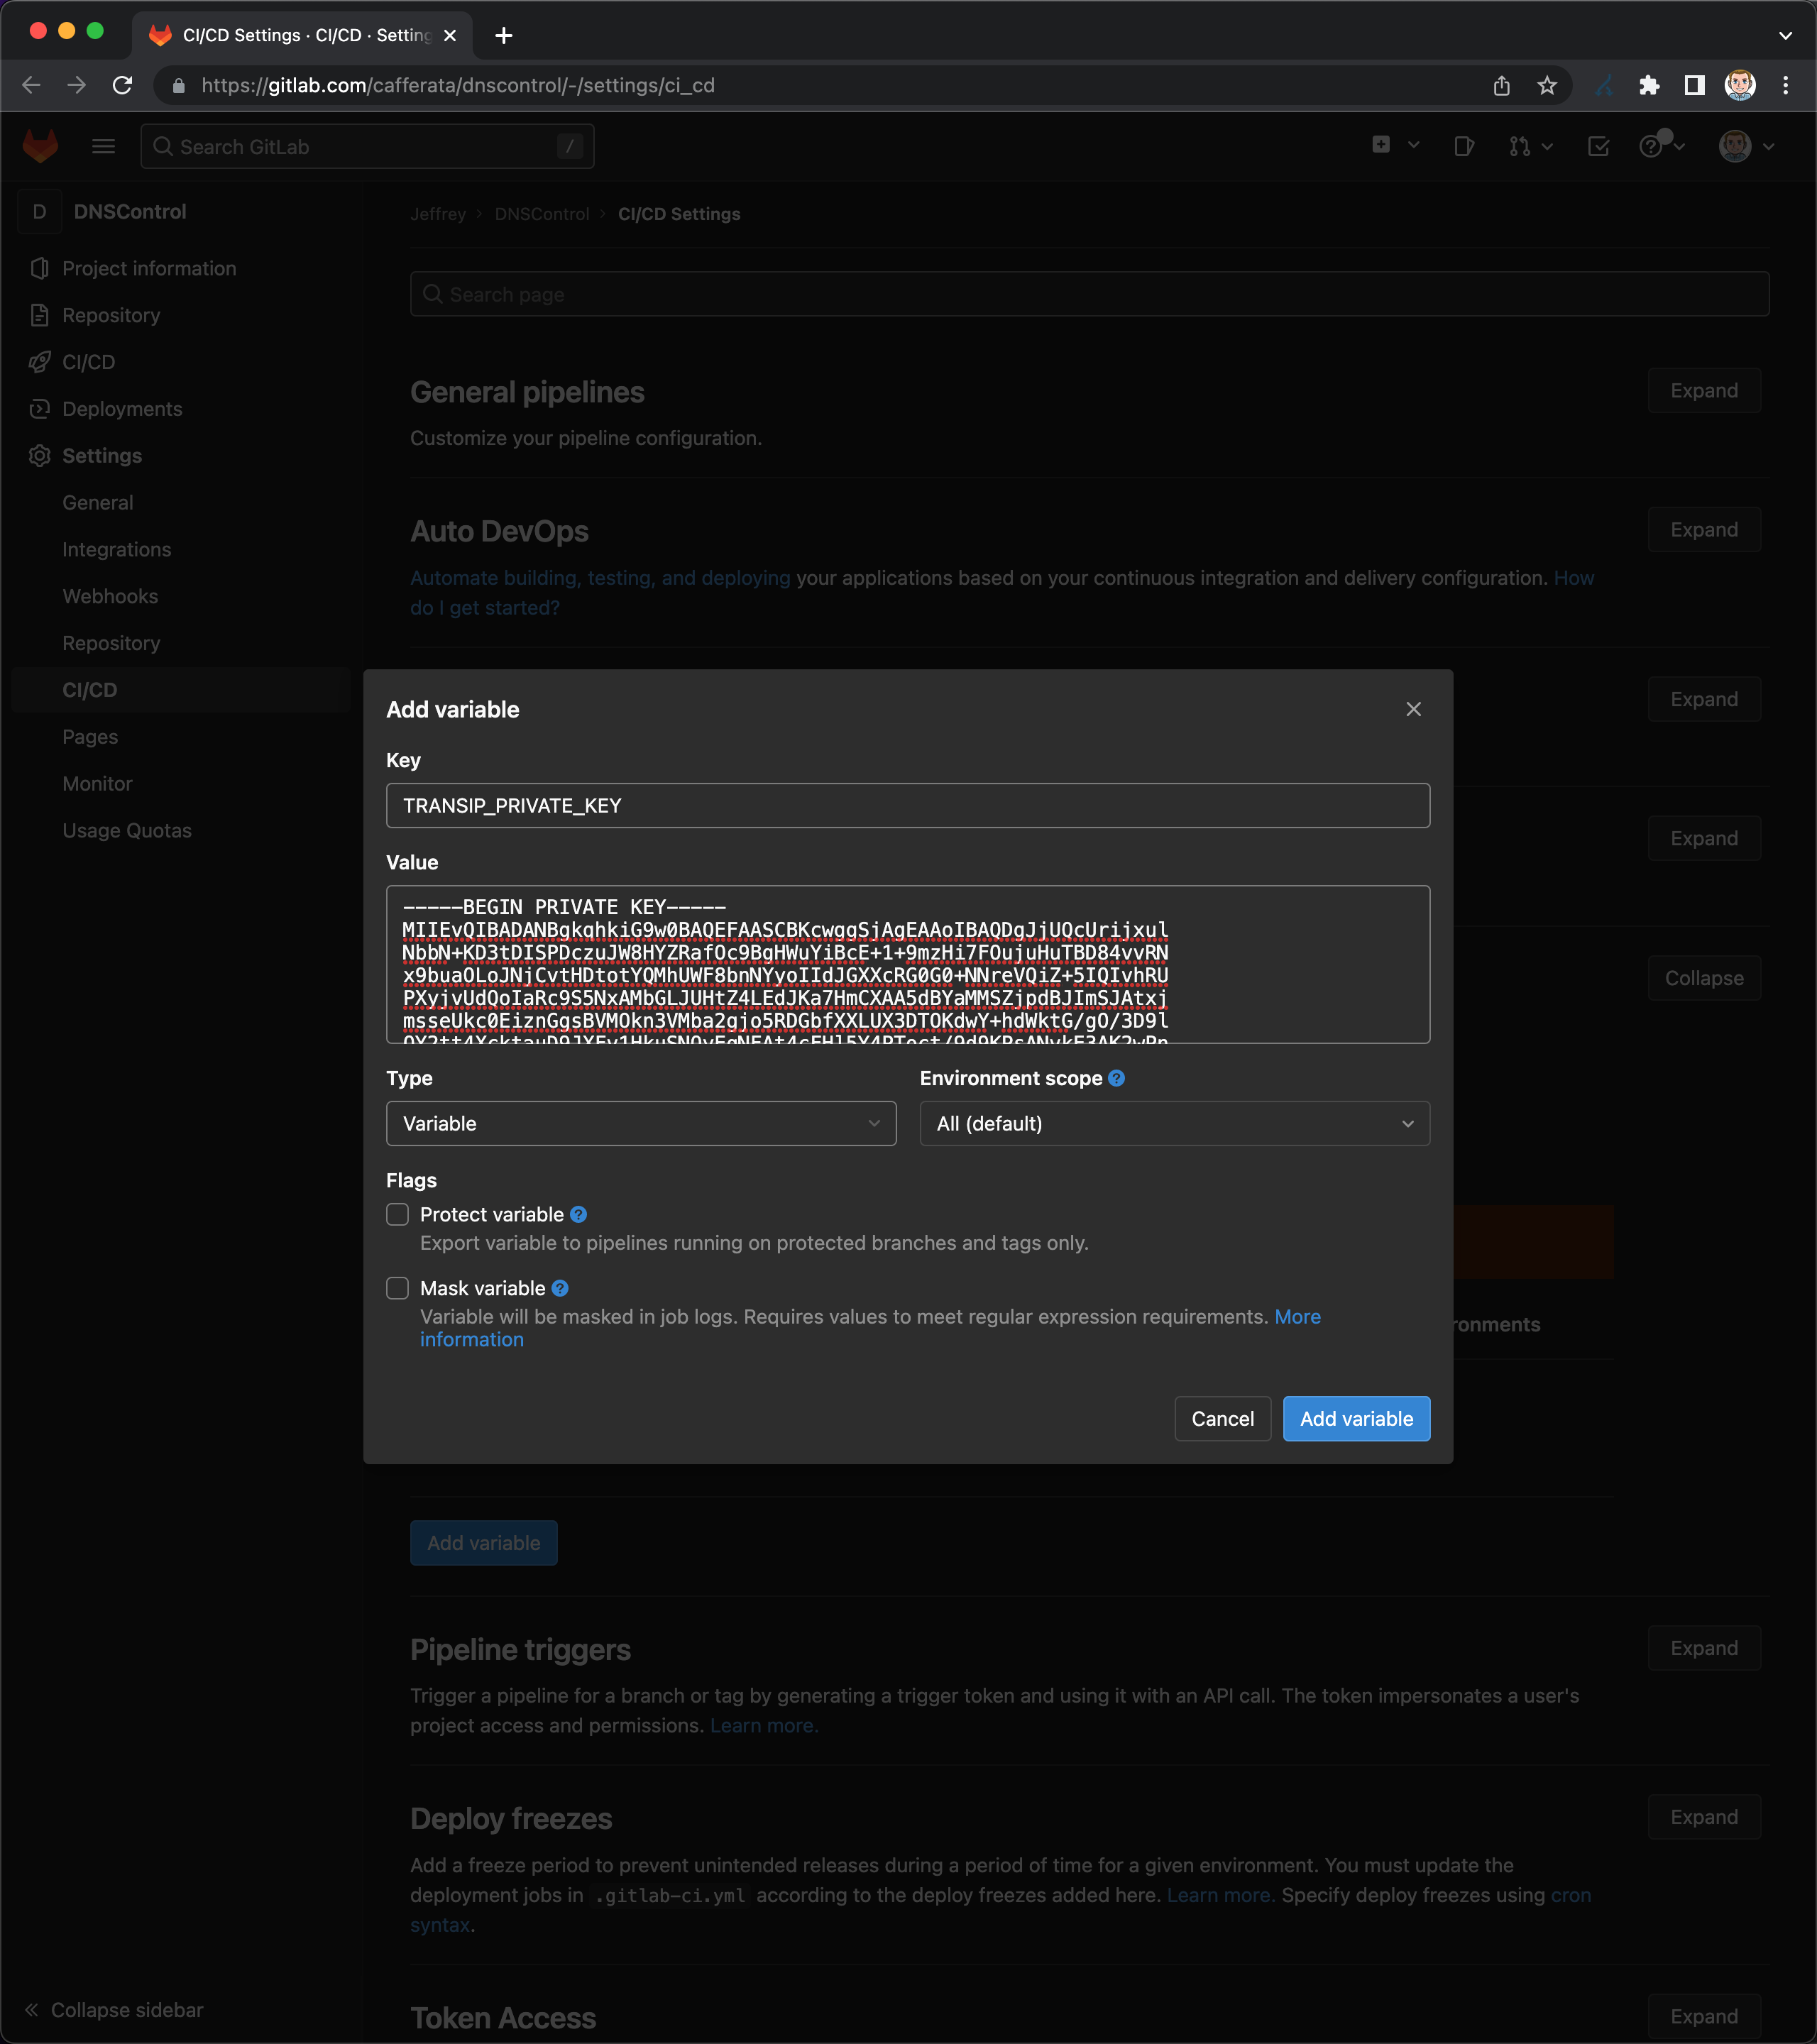The height and width of the screenshot is (2044, 1817).
Task: Click the Cancel button
Action: [x=1222, y=1418]
